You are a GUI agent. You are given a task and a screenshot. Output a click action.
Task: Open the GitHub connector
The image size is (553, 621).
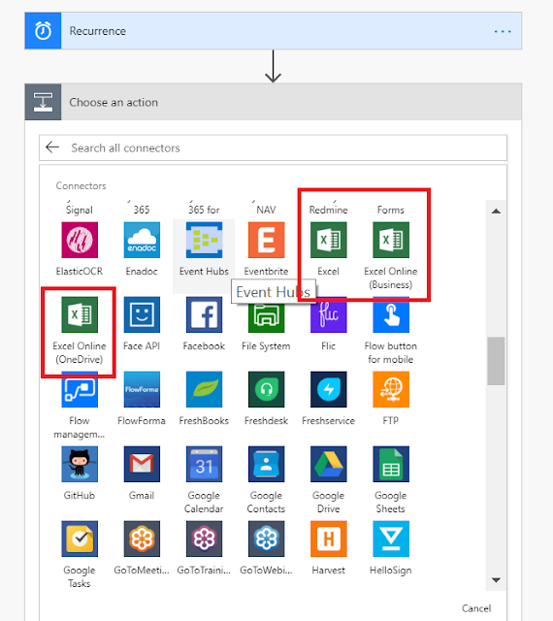(x=80, y=464)
